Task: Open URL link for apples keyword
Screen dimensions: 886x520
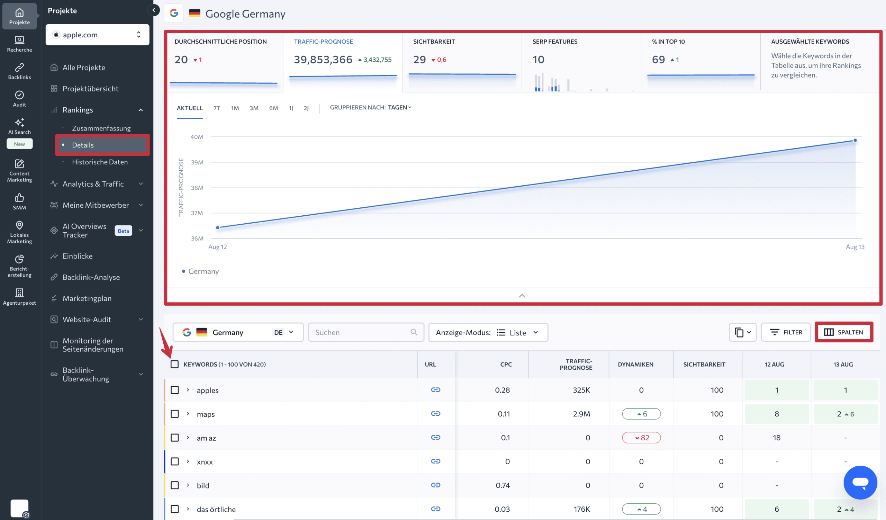Action: (435, 389)
